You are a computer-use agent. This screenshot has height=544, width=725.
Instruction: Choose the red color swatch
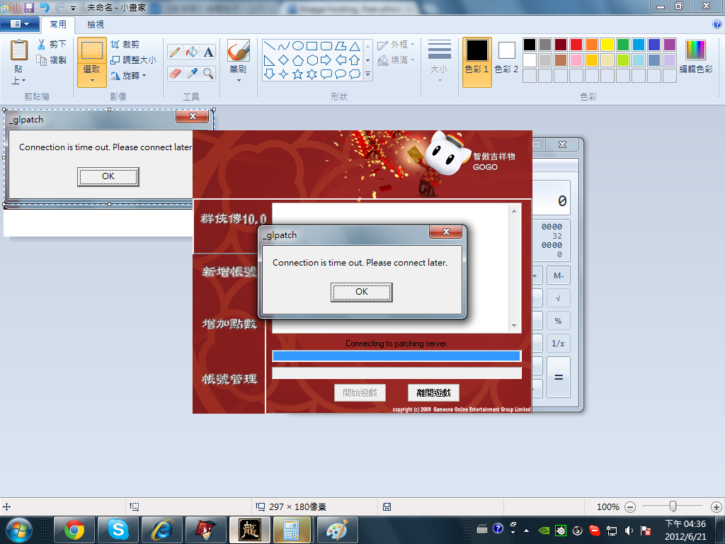(x=576, y=45)
